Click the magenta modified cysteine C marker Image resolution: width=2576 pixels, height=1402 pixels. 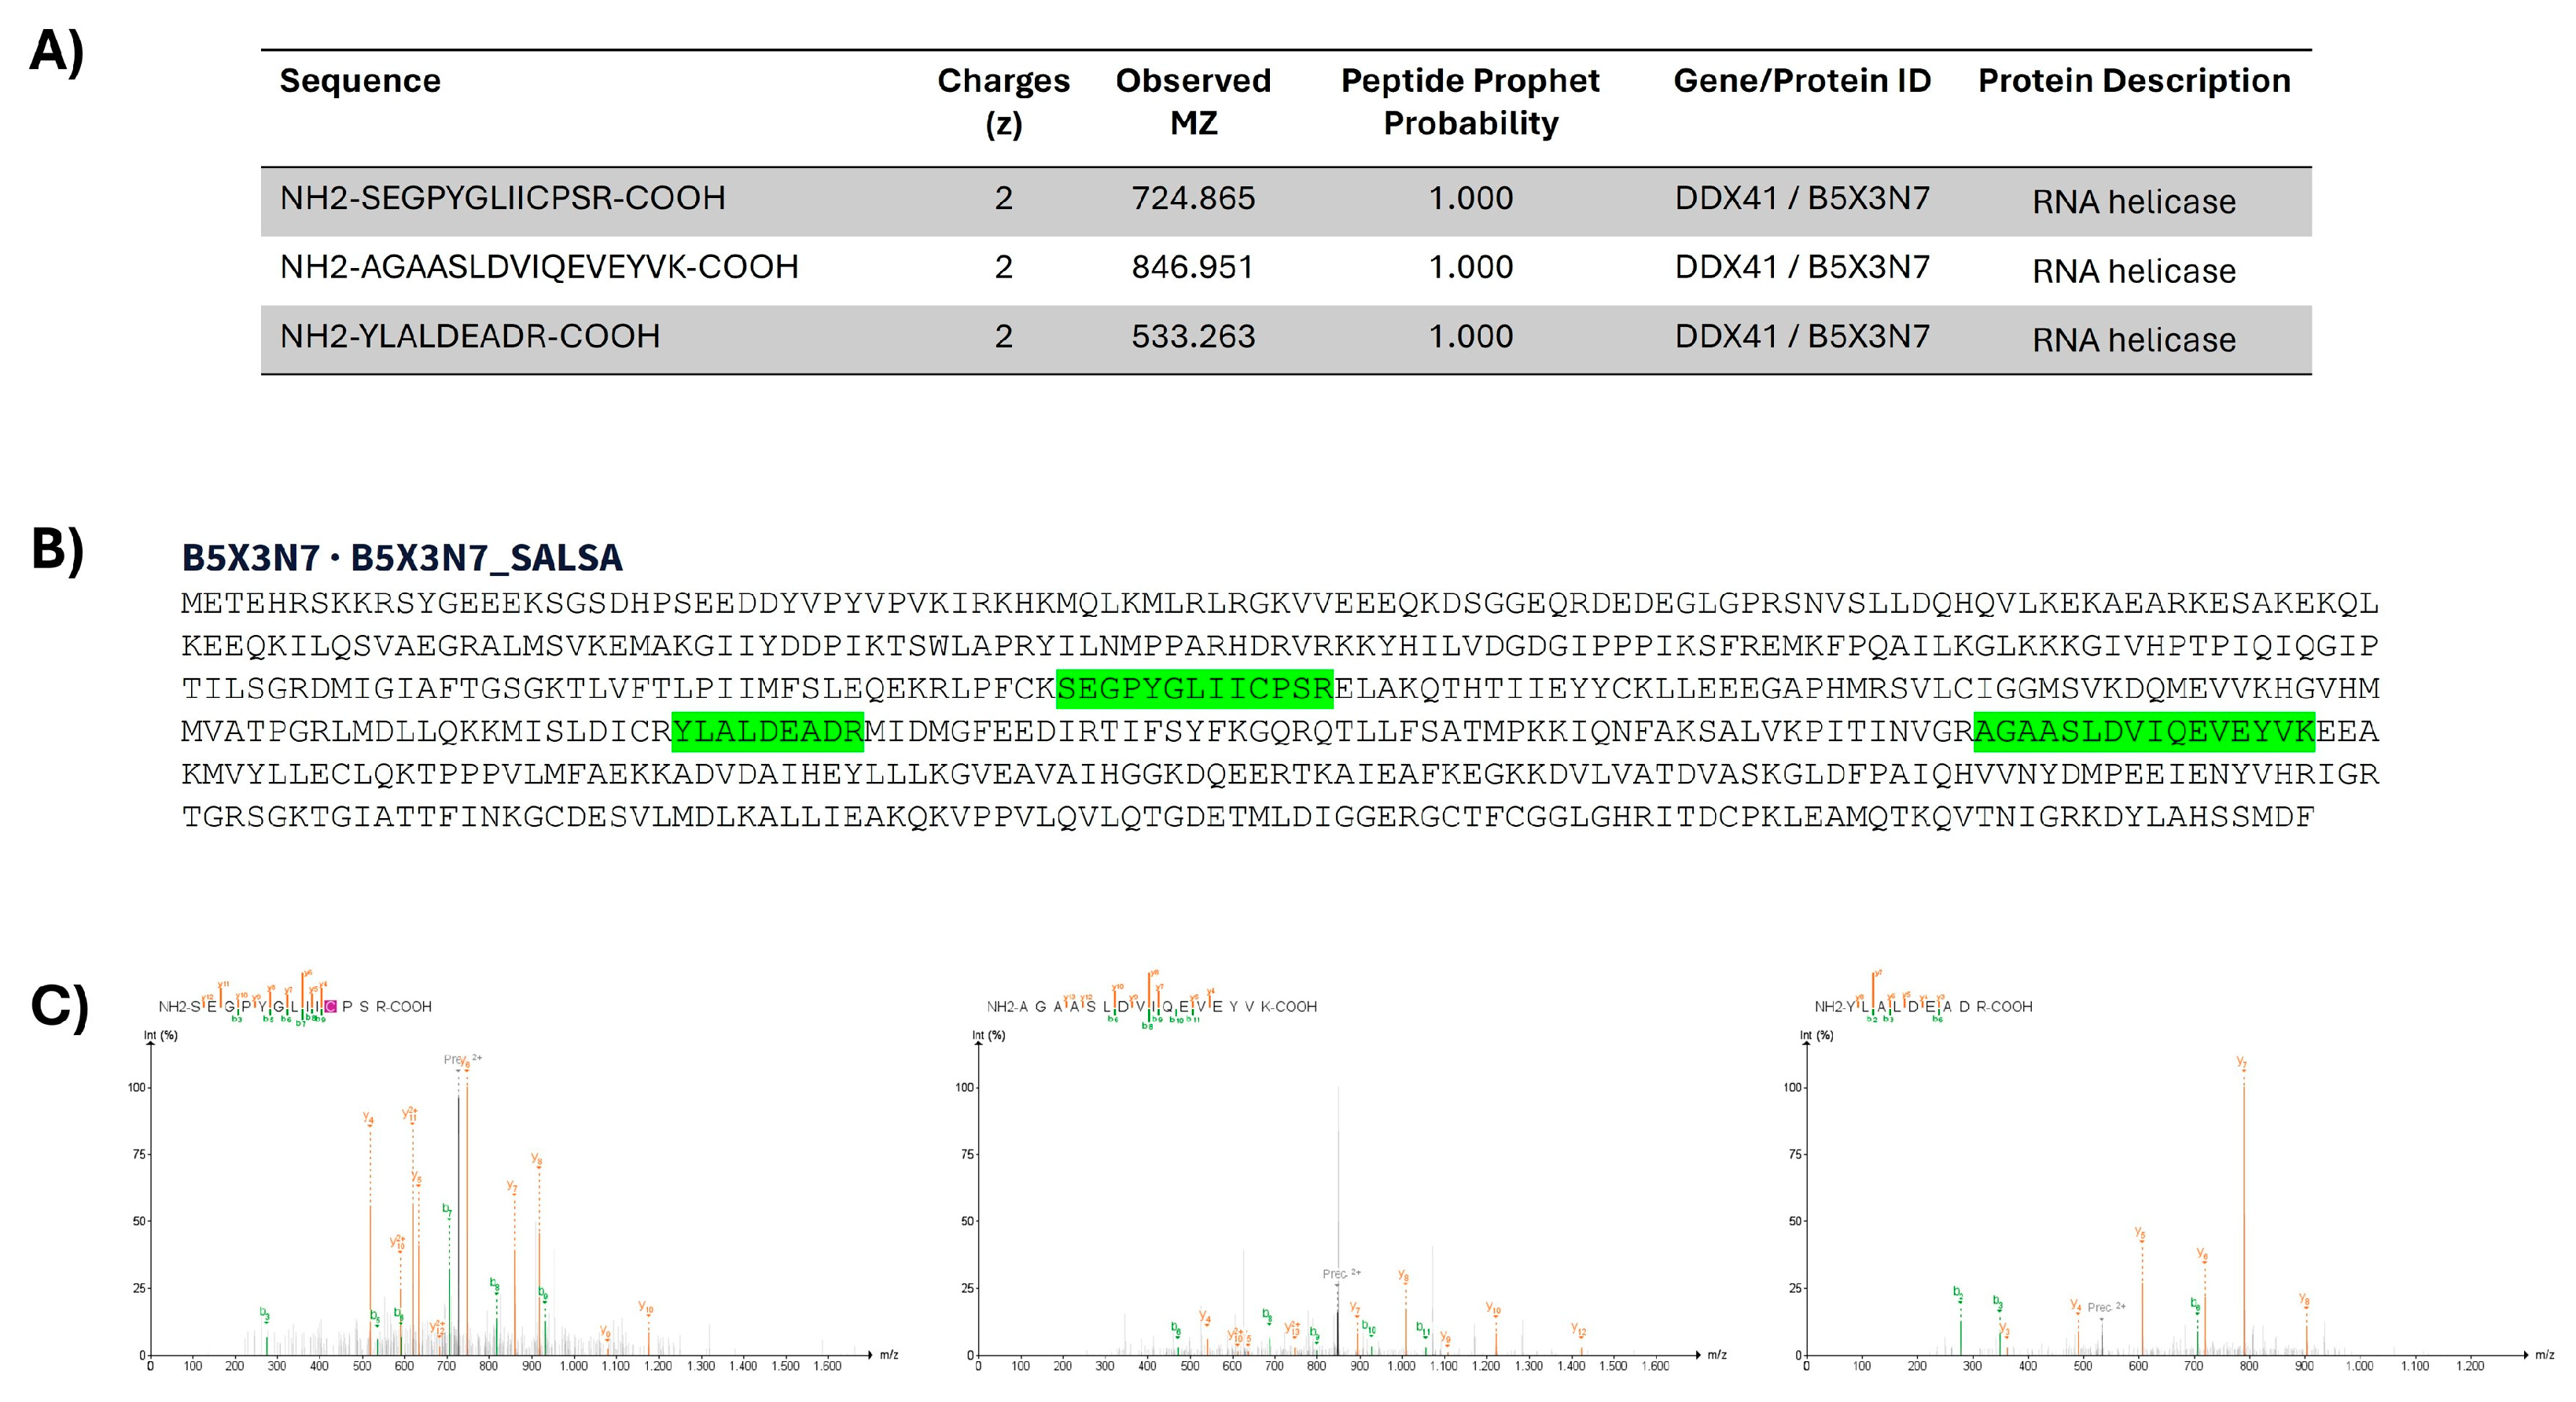pos(331,1006)
